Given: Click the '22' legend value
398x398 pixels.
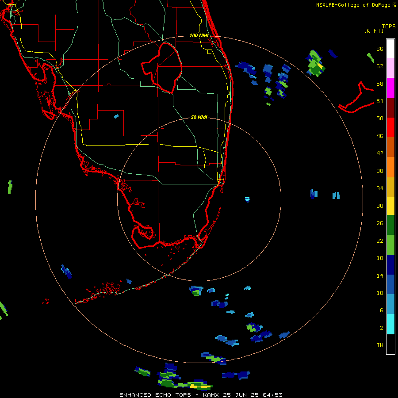Looking at the screenshot, I should coord(380,241).
